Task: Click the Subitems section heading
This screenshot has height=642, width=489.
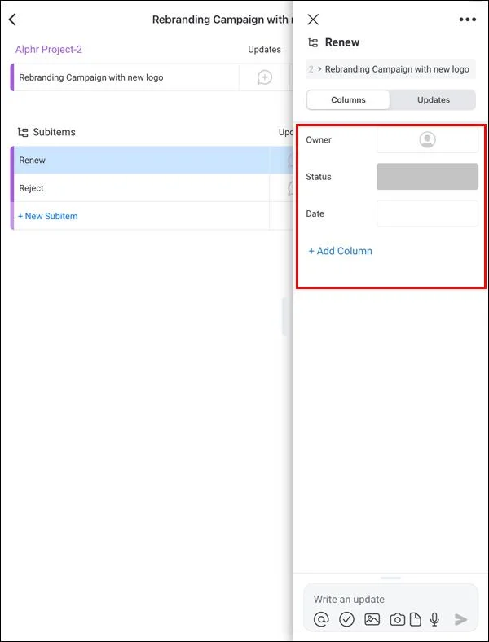Action: [x=54, y=132]
